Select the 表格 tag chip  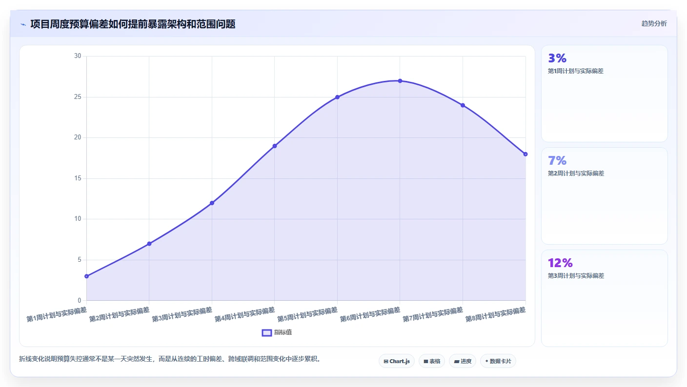coord(432,361)
